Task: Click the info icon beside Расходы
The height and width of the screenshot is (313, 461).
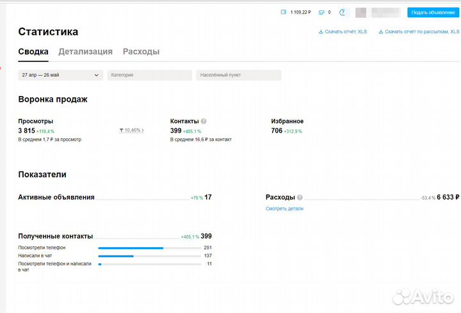Action: point(300,198)
